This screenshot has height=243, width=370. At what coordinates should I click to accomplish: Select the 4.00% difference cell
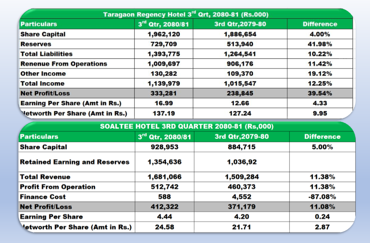[x=320, y=34]
